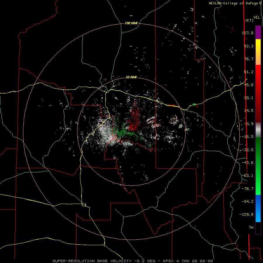This screenshot has width=263, height=263.
Task: Click the [KT] units label
Action: (x=249, y=20)
